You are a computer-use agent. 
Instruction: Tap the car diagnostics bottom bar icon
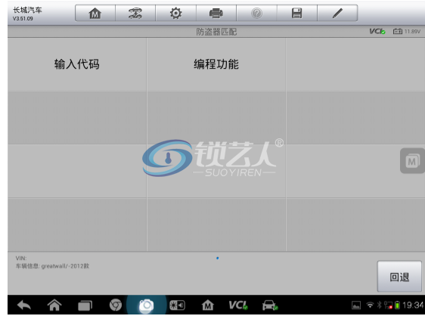270,305
